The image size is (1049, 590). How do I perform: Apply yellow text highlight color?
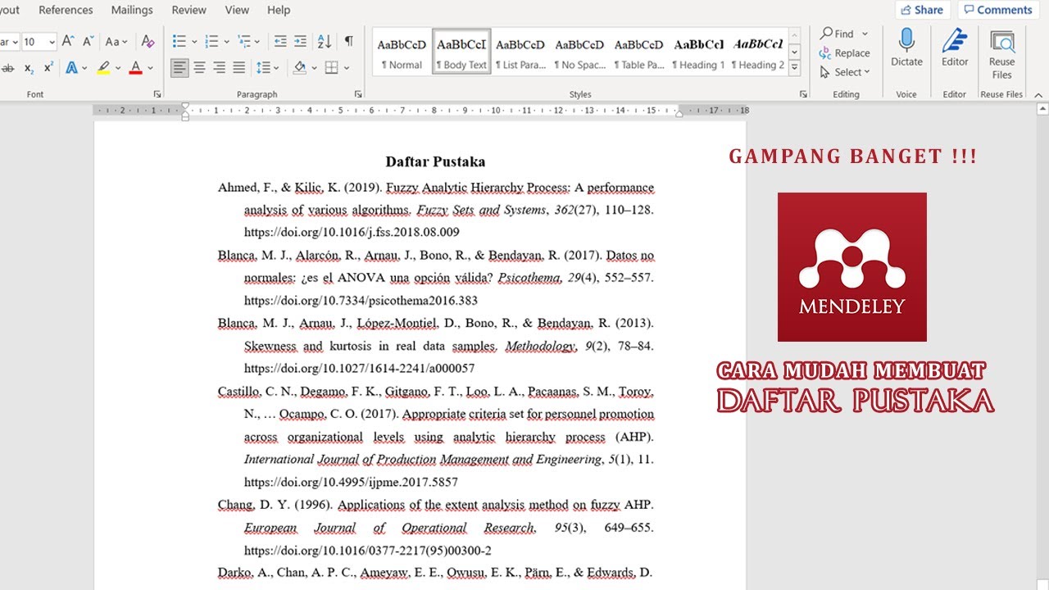pos(103,68)
